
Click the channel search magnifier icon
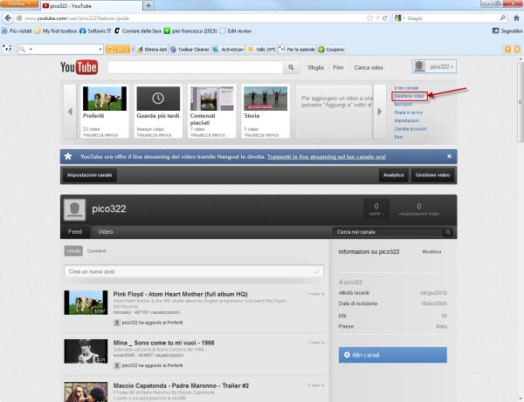[x=448, y=232]
